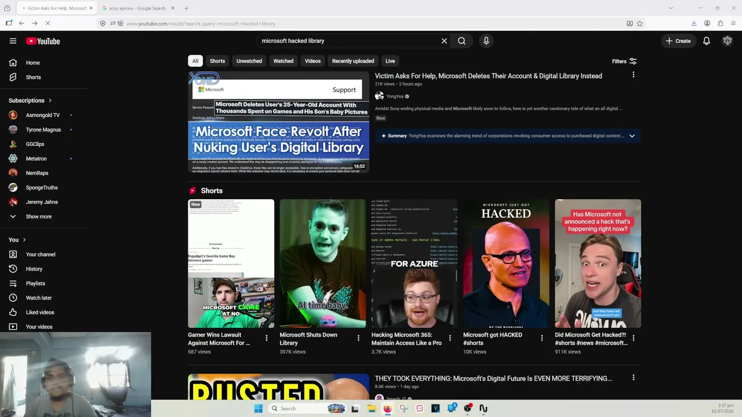Start voice search with microphone icon
The width and height of the screenshot is (742, 417).
486,41
